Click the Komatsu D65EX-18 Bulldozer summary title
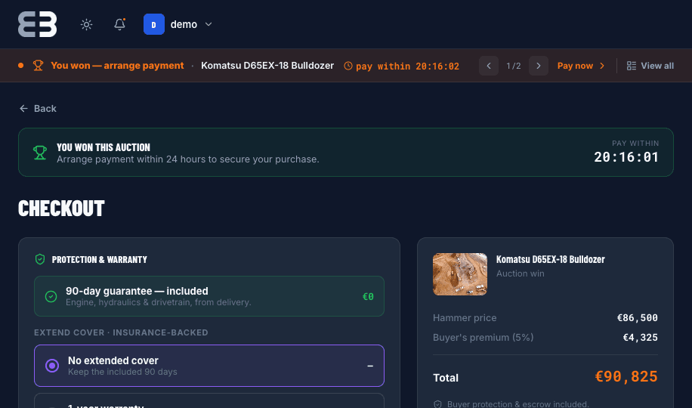 550,259
